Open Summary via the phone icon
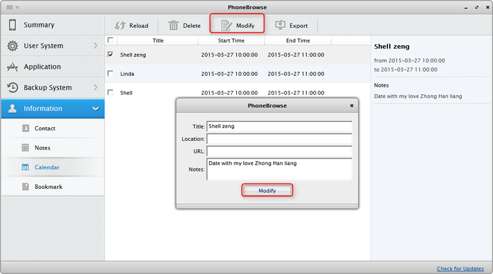 click(x=12, y=25)
